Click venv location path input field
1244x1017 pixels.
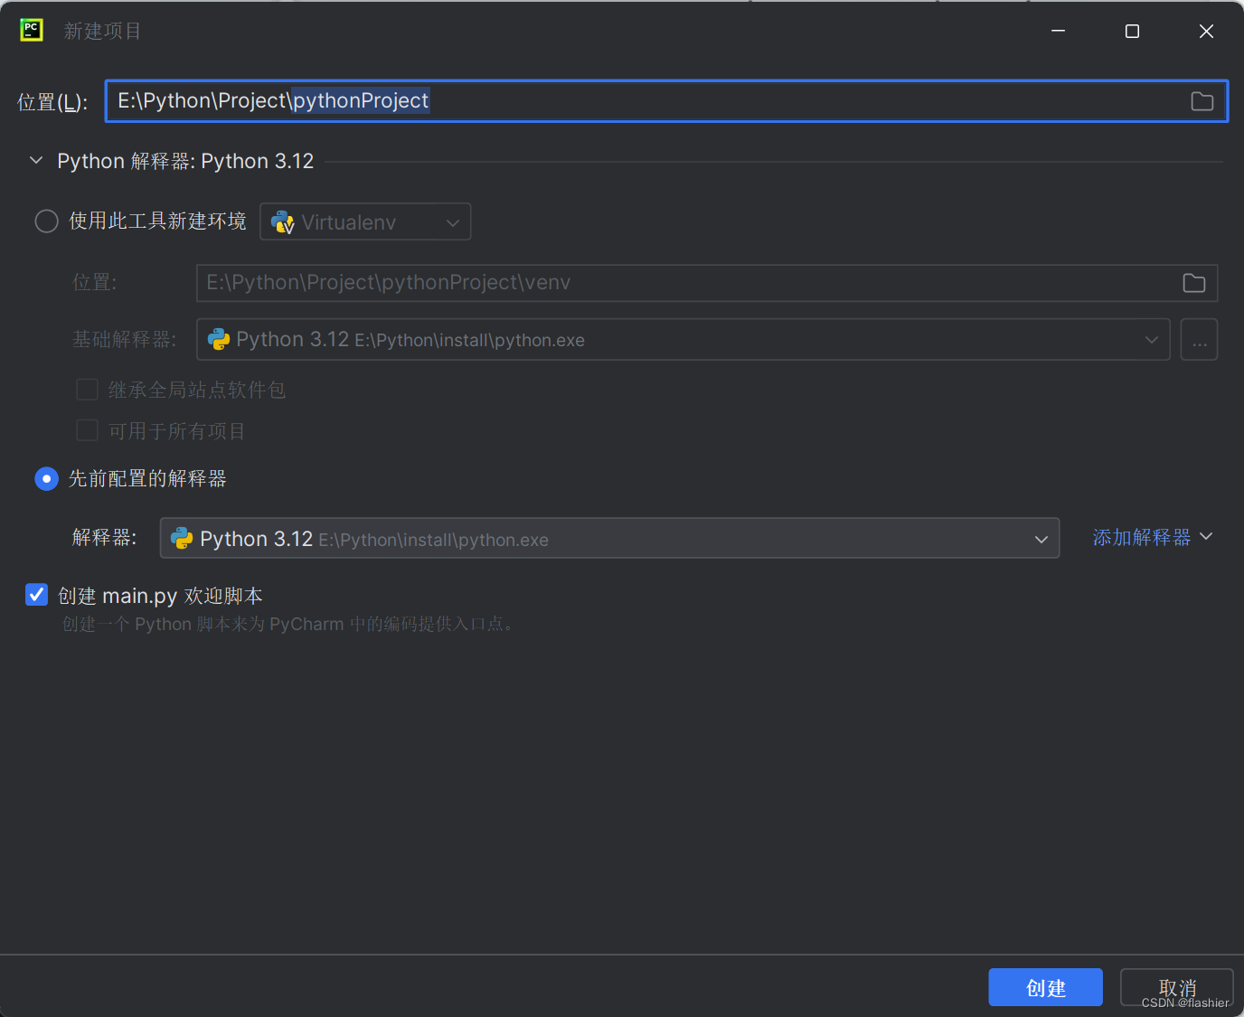pos(707,283)
